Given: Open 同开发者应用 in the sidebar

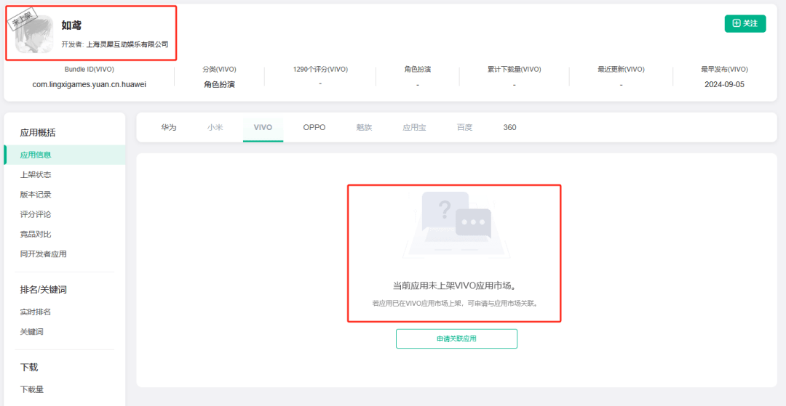Looking at the screenshot, I should (x=43, y=254).
